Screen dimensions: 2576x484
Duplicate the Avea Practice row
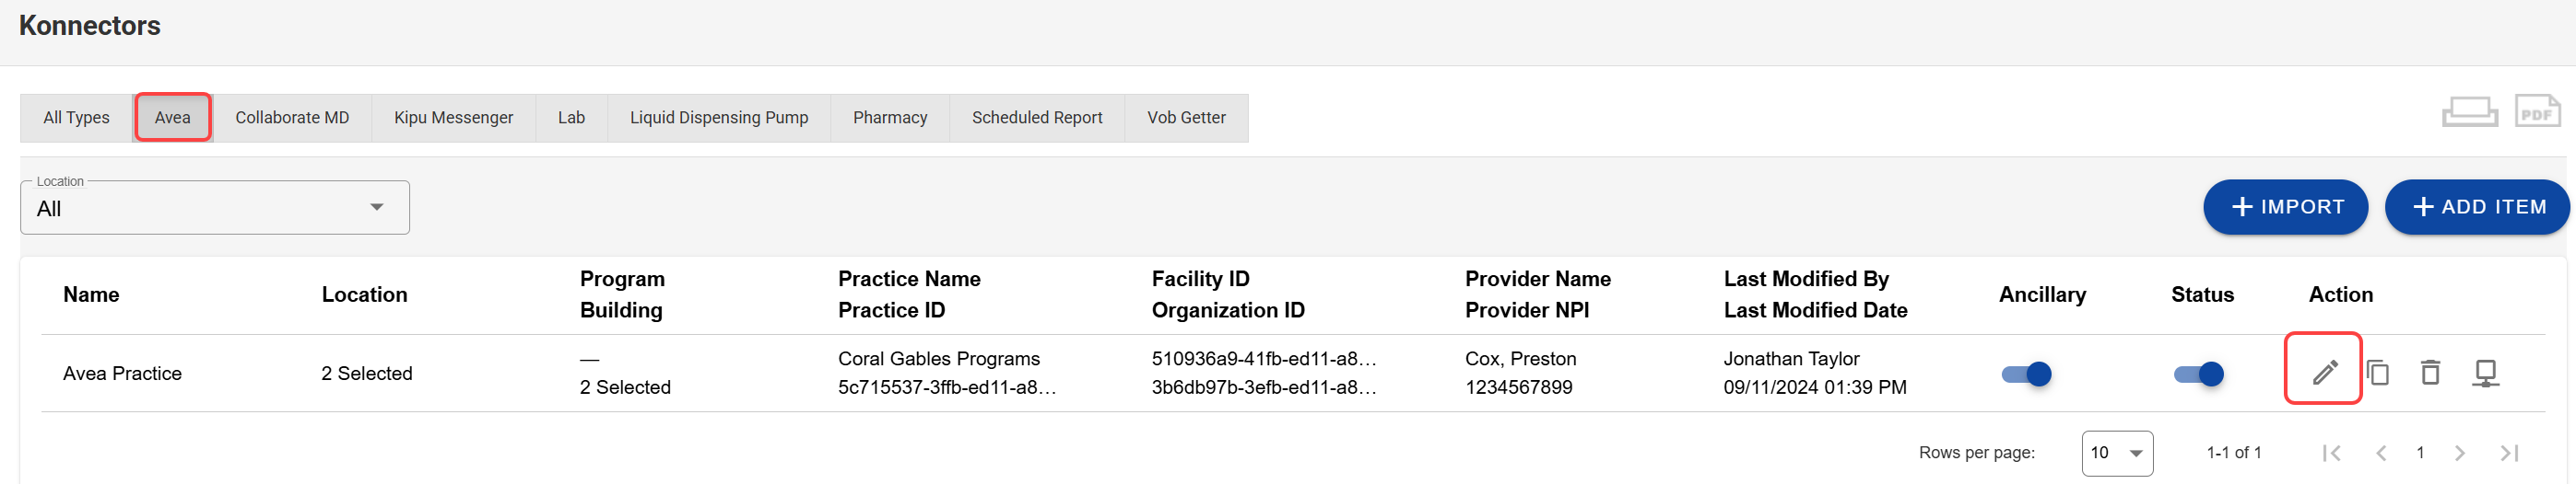click(2378, 373)
